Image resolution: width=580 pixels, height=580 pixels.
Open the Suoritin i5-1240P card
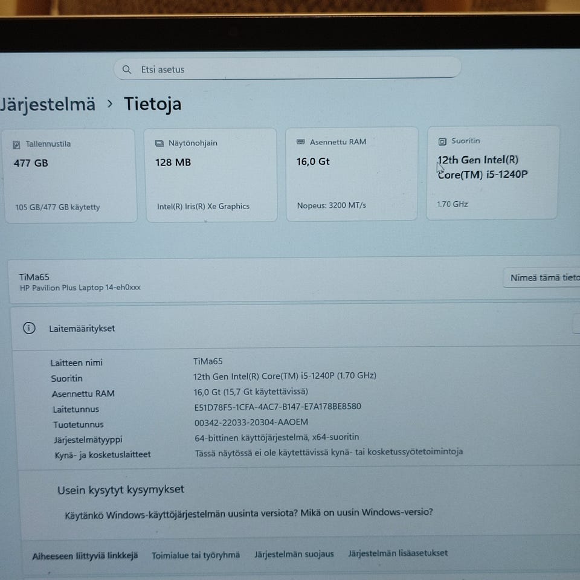point(492,173)
